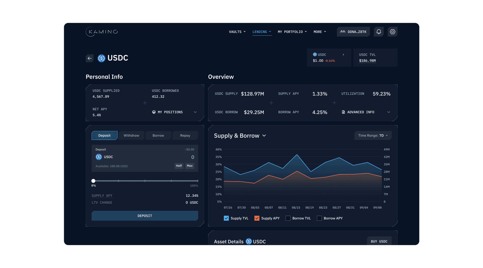Open USDC price card arrow
Viewport: 483px width, 268px height.
tap(343, 55)
